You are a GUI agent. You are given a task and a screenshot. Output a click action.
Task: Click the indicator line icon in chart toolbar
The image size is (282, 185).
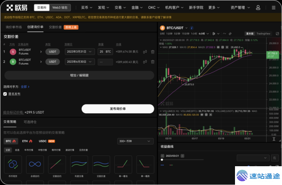[225, 34]
